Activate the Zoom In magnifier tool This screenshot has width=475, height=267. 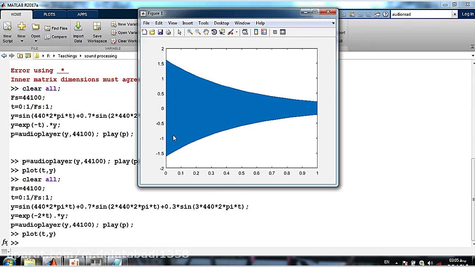pyautogui.click(x=190, y=32)
